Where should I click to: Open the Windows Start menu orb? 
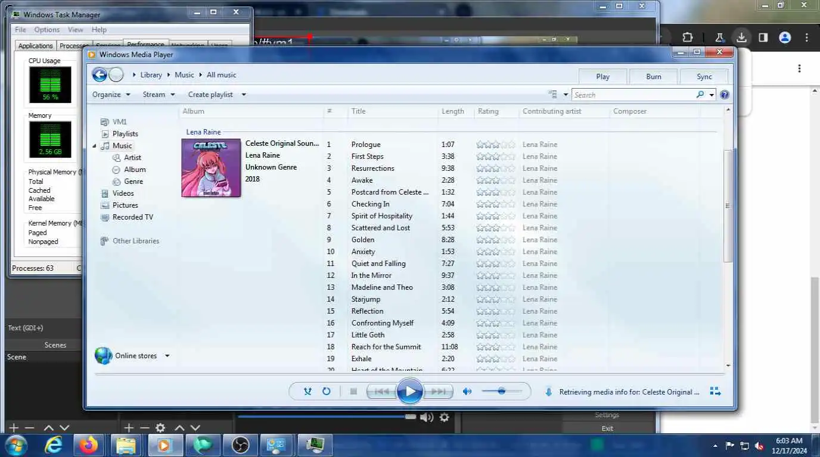click(16, 445)
